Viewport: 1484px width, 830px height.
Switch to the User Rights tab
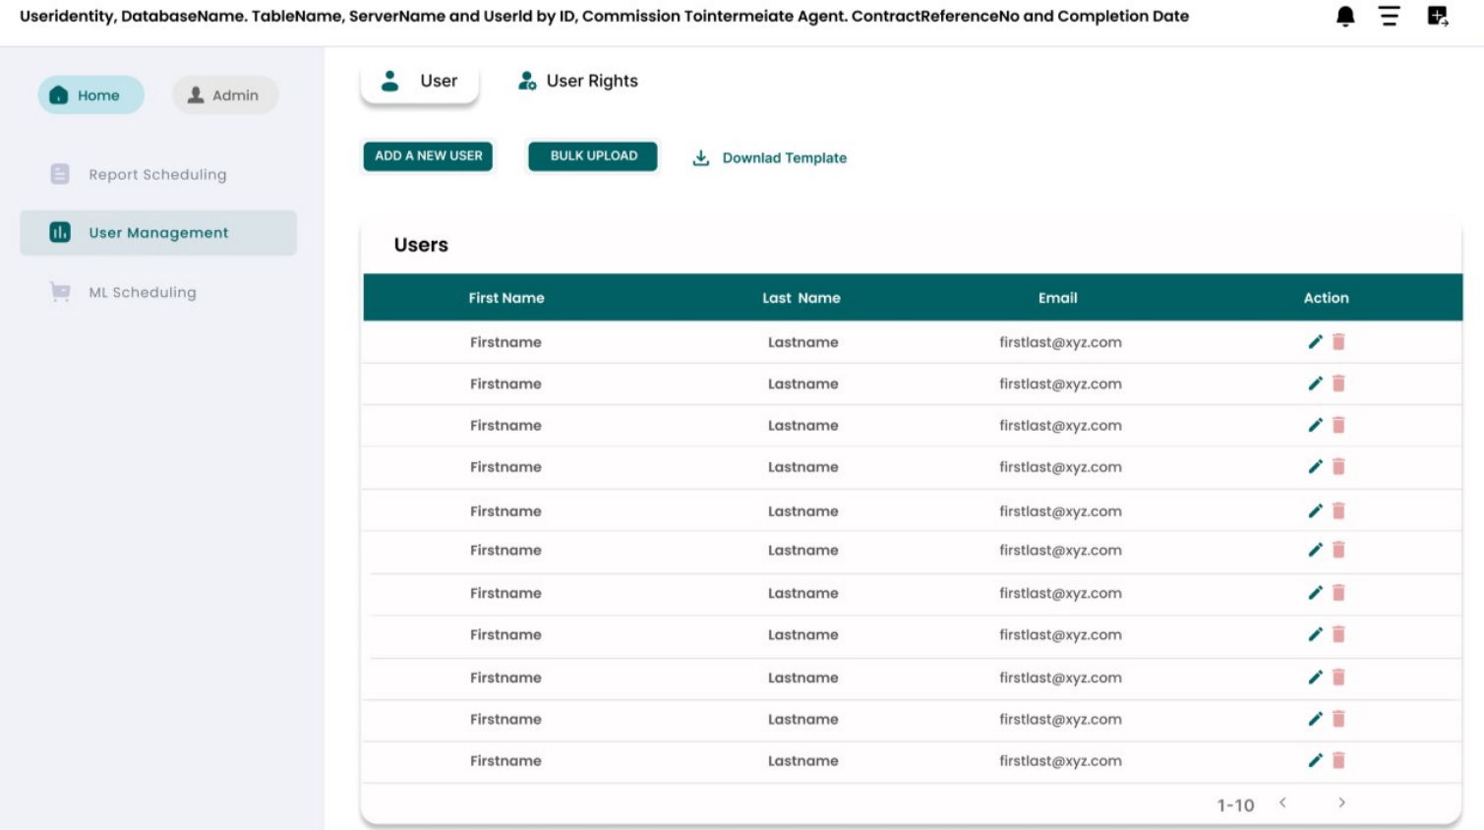tap(578, 82)
